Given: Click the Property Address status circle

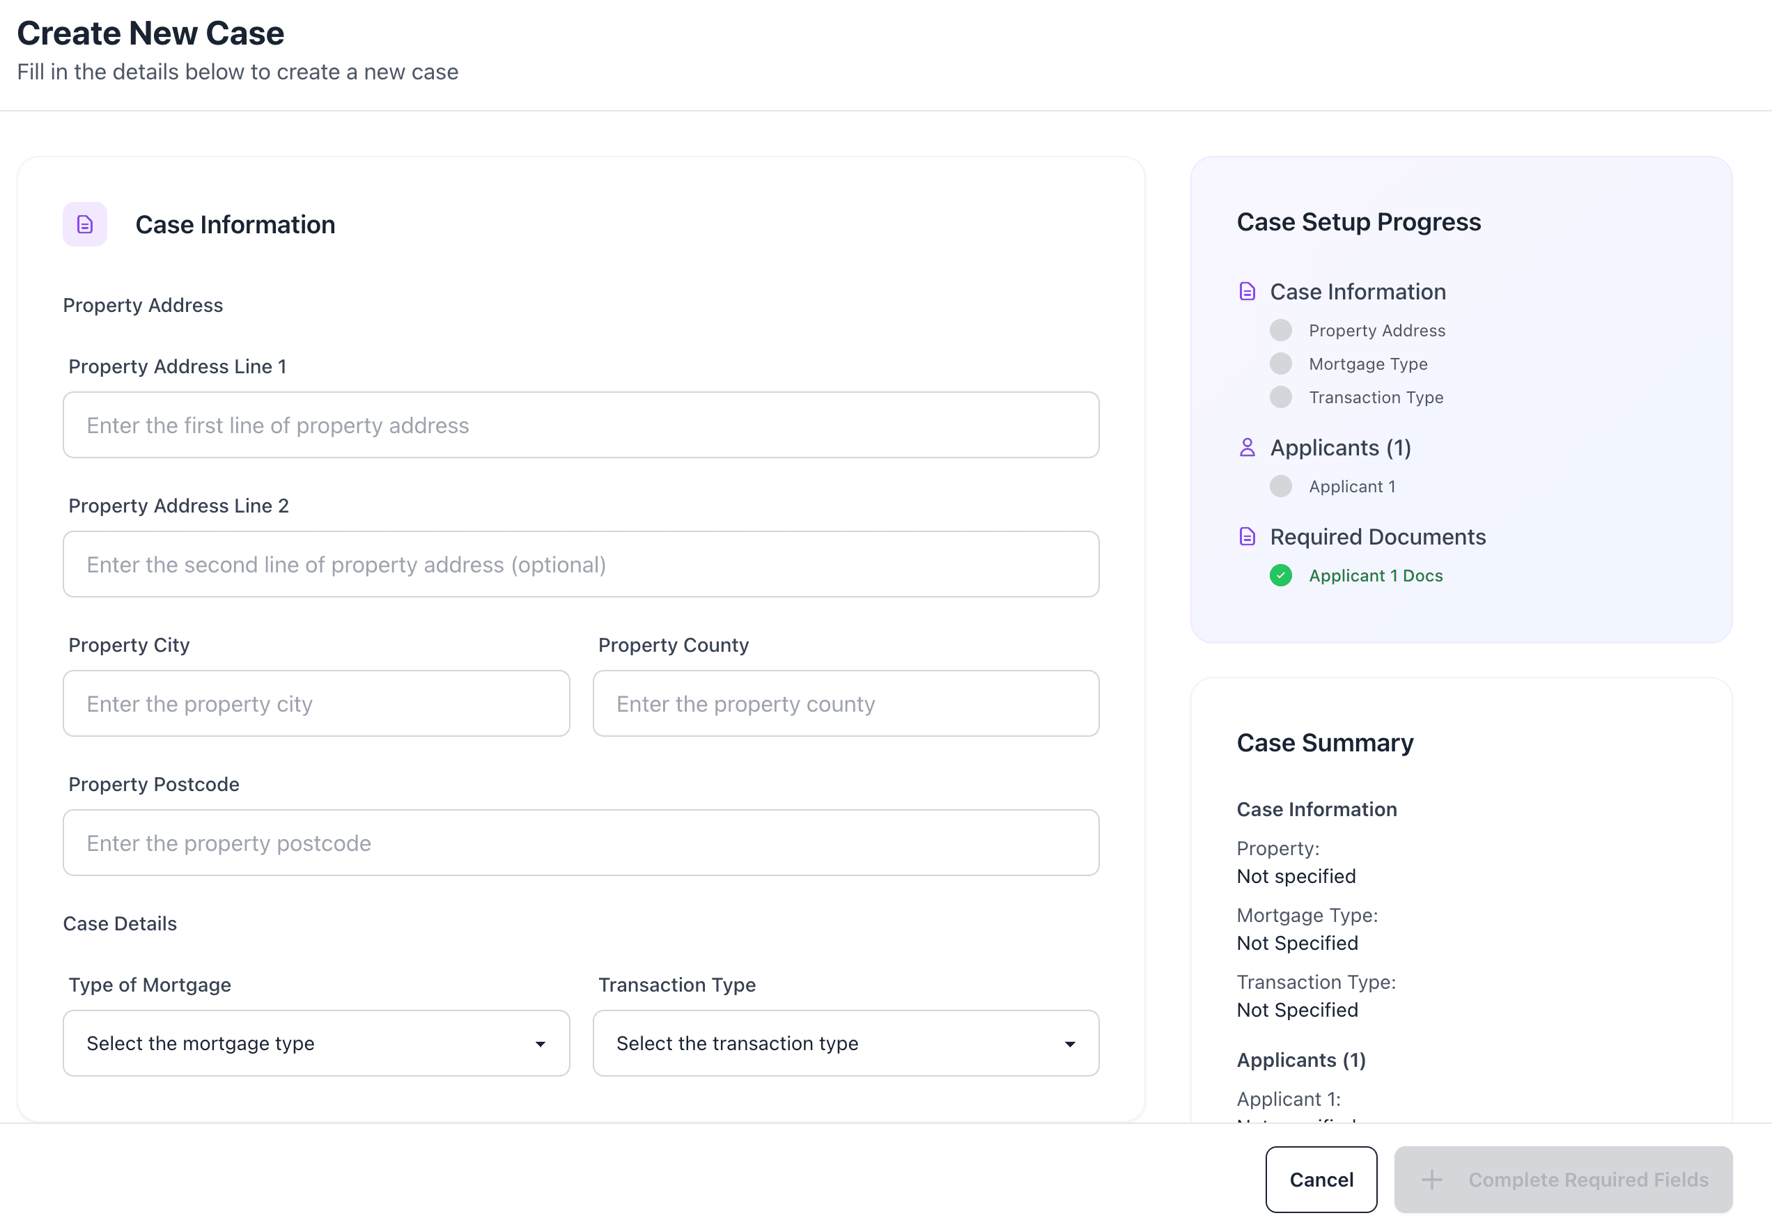Looking at the screenshot, I should (1280, 331).
